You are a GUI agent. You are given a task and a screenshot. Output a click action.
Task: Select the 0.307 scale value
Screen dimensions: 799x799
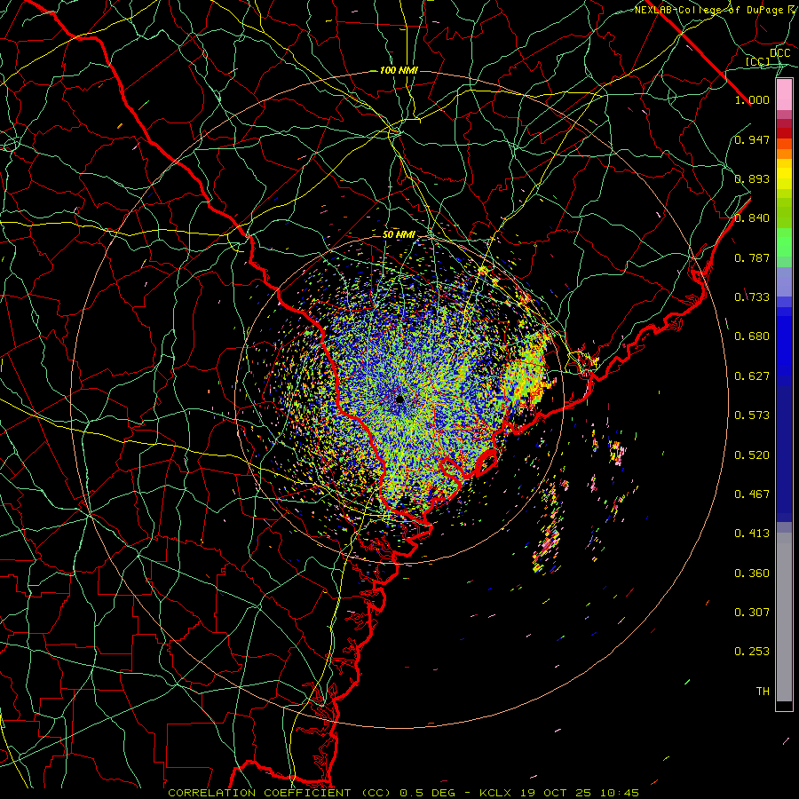[752, 613]
